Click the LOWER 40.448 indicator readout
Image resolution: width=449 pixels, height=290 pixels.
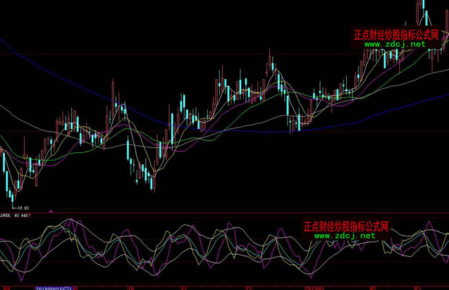point(15,215)
